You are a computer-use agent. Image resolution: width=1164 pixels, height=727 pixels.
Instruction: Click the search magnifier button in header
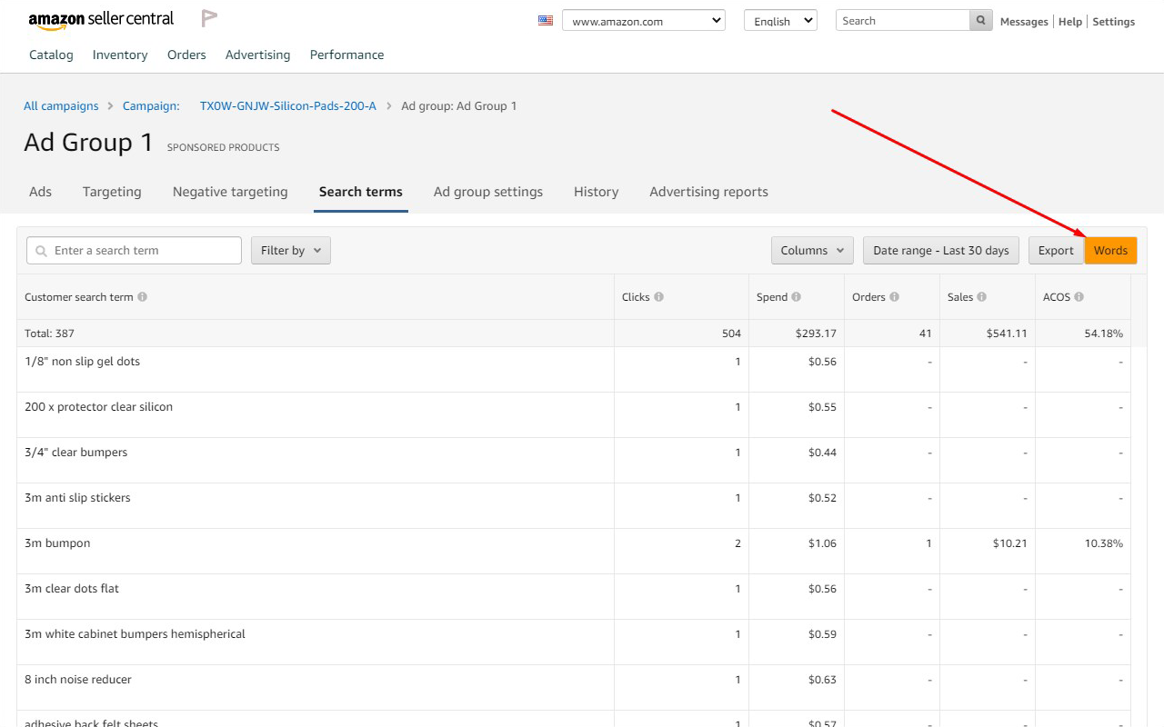tap(981, 20)
